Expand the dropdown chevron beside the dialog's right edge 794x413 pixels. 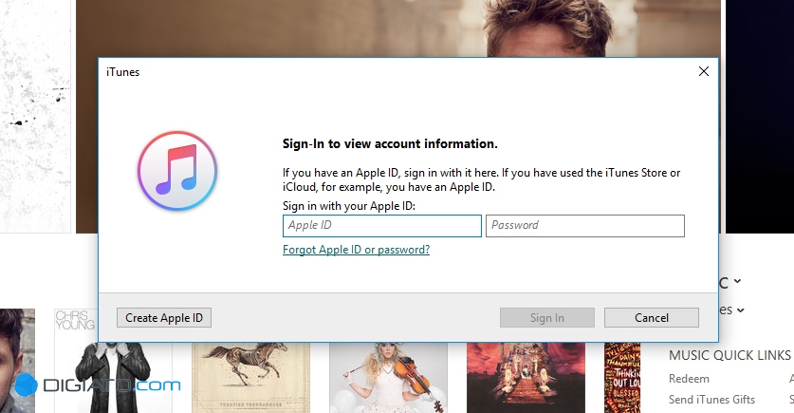tap(737, 281)
